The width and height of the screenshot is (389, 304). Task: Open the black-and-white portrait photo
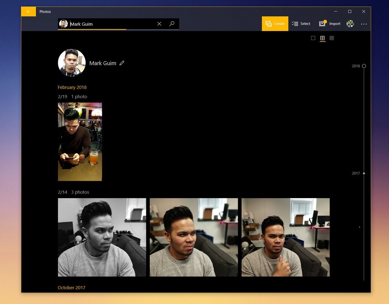102,237
